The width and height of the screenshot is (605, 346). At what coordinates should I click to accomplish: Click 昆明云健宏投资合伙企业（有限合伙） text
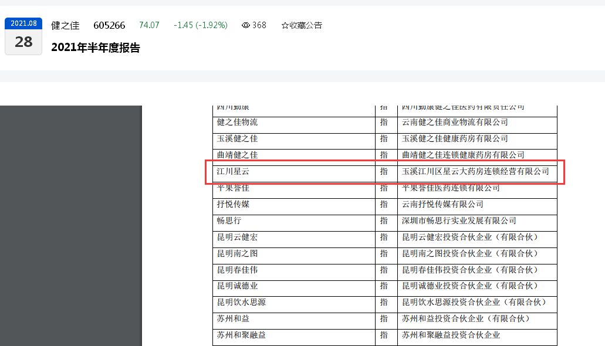click(x=471, y=238)
